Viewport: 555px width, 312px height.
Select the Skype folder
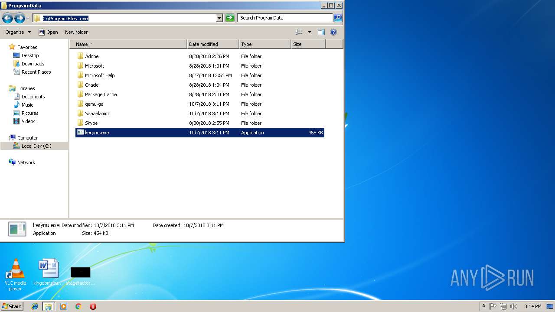[x=88, y=123]
